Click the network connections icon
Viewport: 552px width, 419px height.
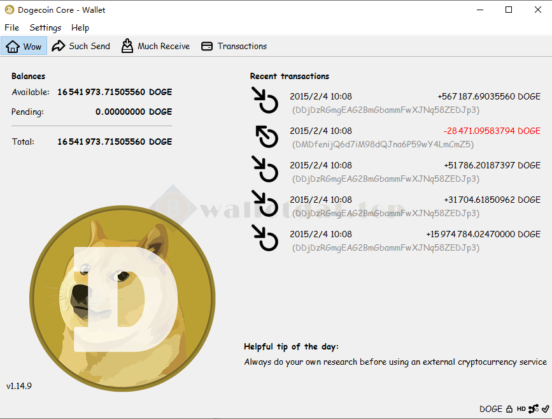pos(534,409)
